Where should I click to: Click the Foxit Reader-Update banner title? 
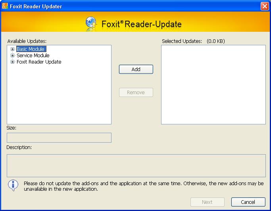coord(142,24)
